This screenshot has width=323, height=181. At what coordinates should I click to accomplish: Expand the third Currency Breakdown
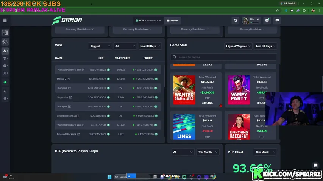pos(195,29)
